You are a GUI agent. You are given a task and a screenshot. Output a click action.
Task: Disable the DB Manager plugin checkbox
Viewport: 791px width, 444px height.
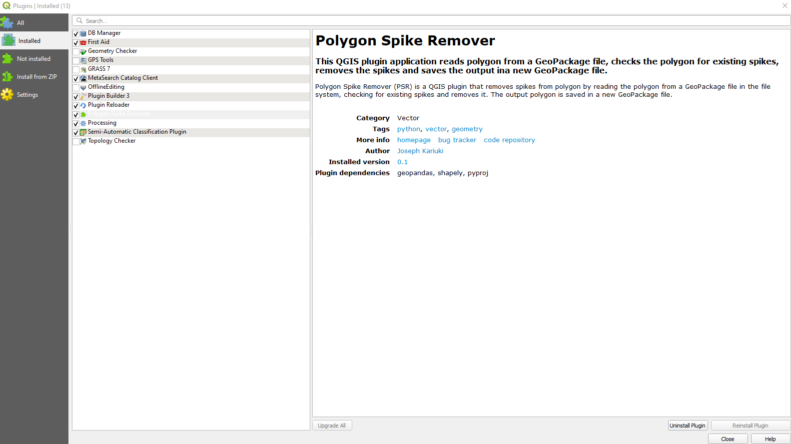click(x=76, y=34)
